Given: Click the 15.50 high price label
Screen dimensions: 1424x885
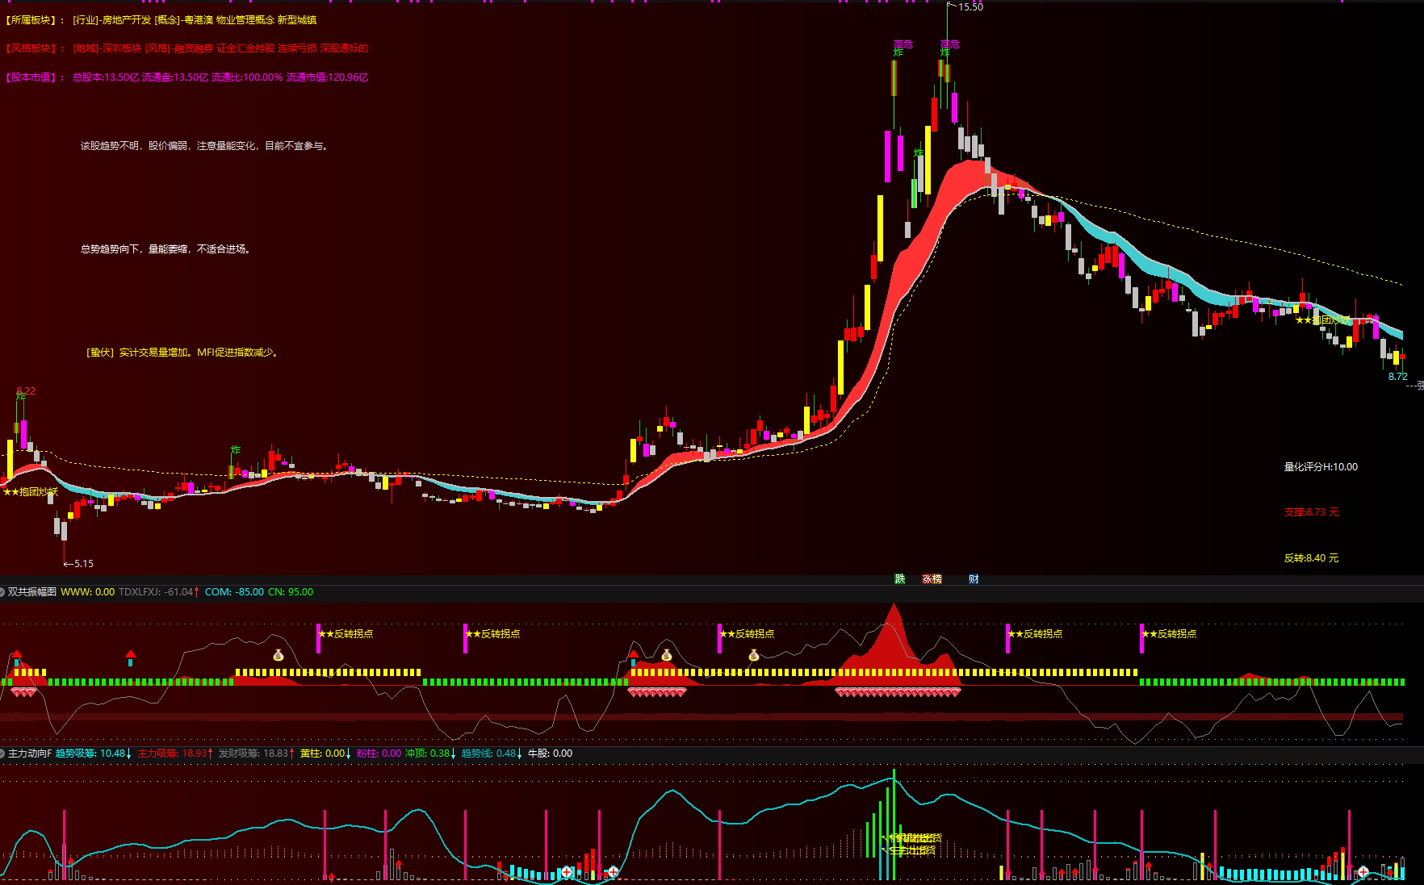Looking at the screenshot, I should (970, 7).
